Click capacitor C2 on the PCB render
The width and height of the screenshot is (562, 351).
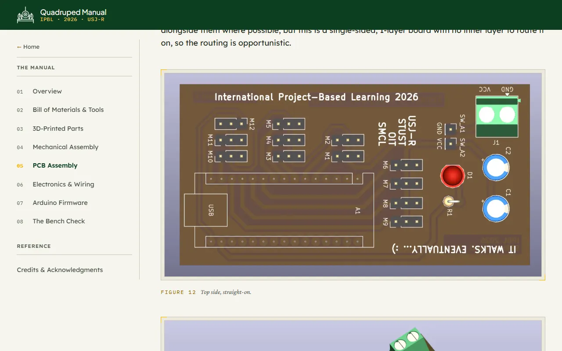496,167
